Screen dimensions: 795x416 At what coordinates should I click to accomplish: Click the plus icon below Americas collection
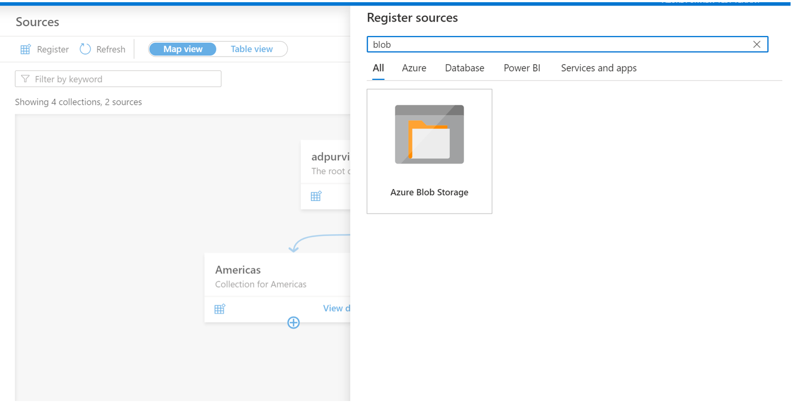293,322
